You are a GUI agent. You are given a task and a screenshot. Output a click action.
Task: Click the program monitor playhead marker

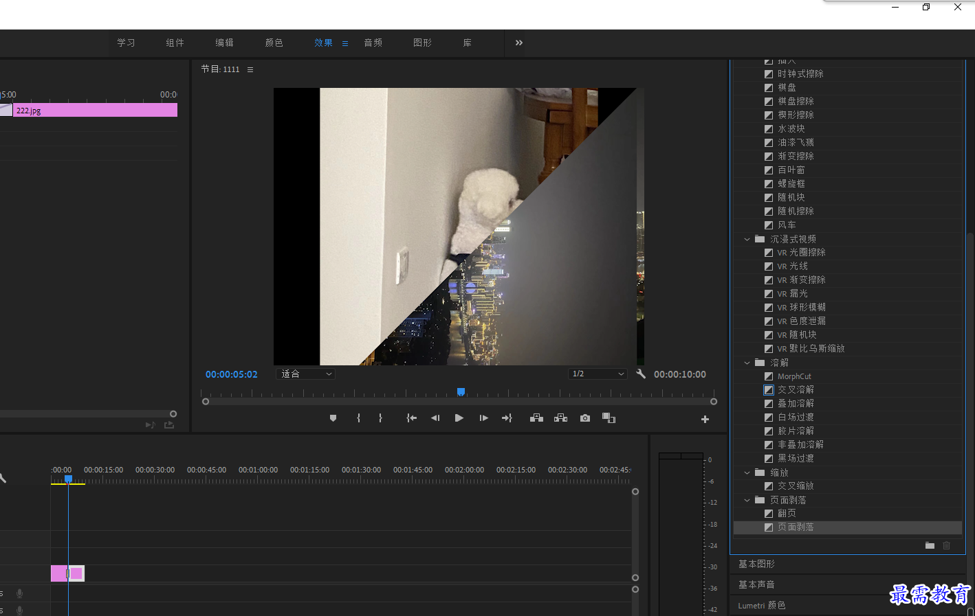461,391
